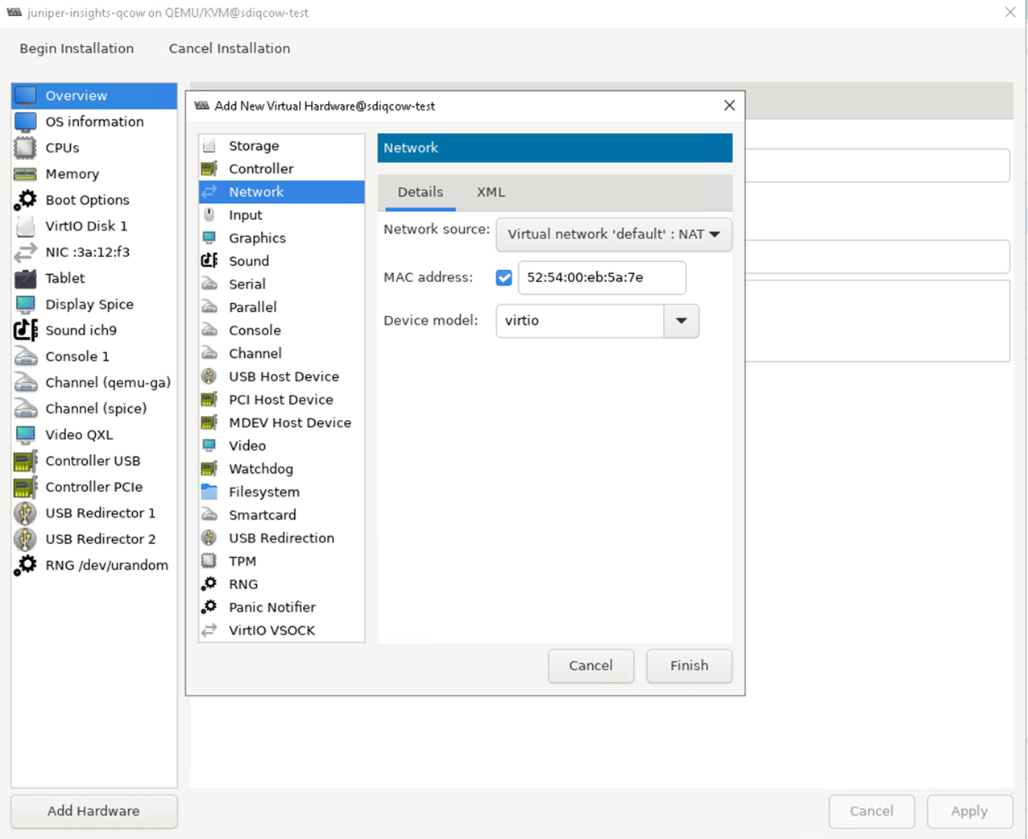This screenshot has height=839, width=1028.
Task: Click the CPUs chip icon
Action: 26,147
